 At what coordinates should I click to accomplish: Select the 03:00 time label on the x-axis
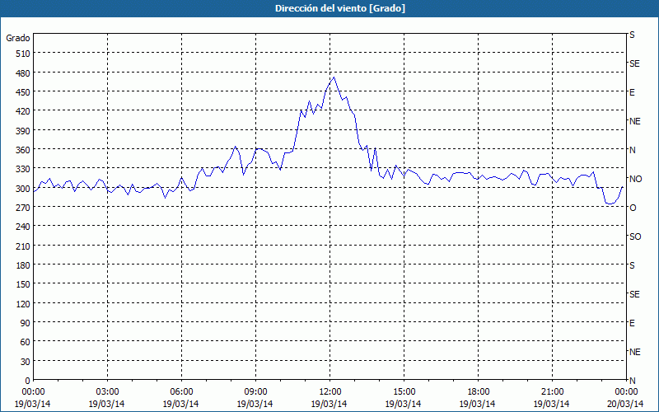coord(107,391)
